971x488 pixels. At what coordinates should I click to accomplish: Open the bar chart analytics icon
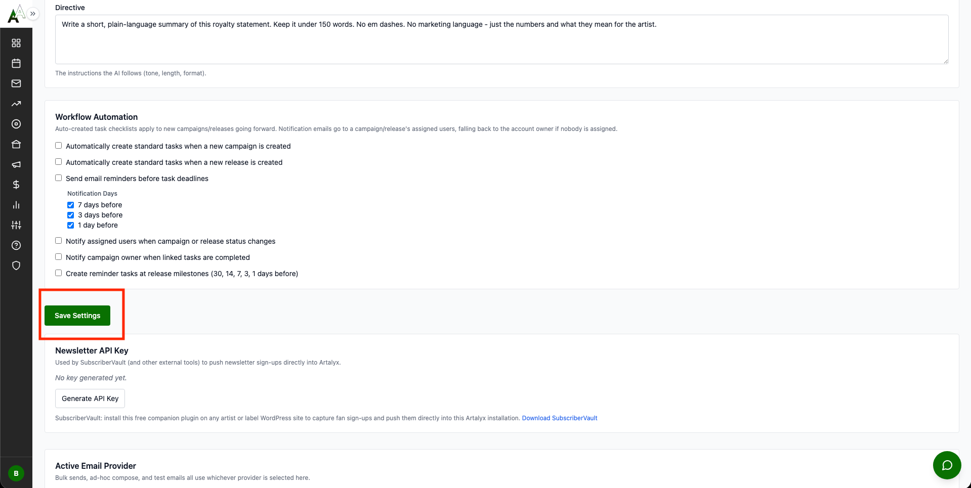16,205
